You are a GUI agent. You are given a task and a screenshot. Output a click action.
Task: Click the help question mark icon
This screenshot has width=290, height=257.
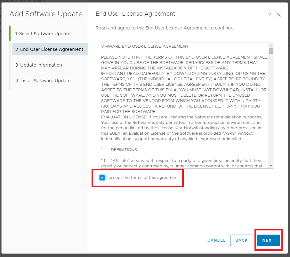pyautogui.click(x=270, y=15)
